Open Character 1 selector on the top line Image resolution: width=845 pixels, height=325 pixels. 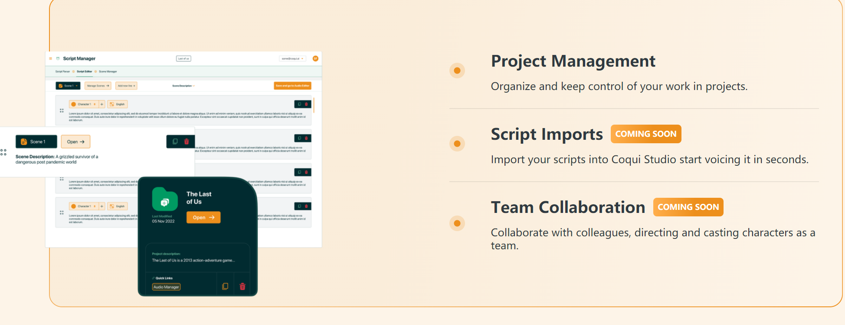point(84,104)
